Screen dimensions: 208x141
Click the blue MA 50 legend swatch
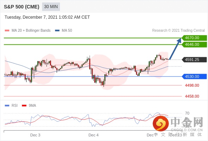pos(57,31)
